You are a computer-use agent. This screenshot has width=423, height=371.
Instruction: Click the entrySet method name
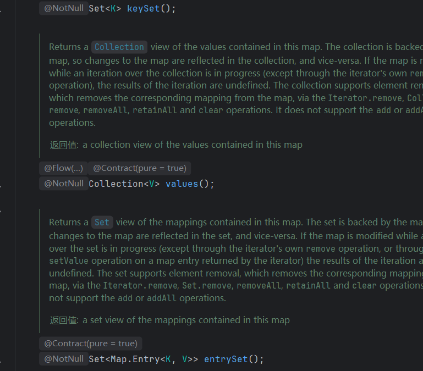[226, 359]
